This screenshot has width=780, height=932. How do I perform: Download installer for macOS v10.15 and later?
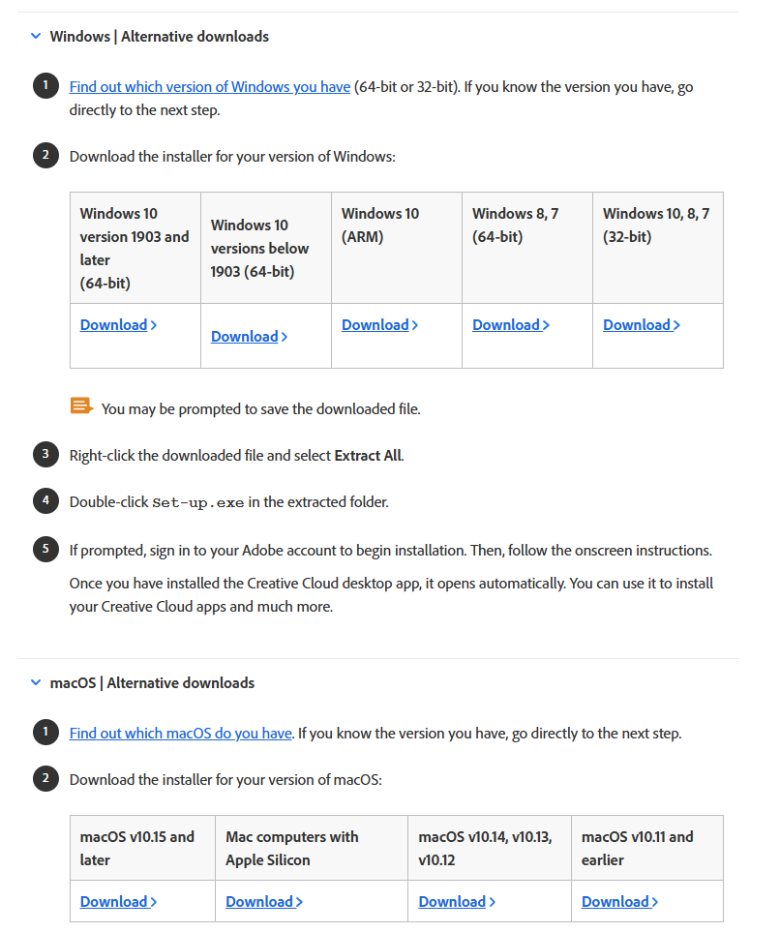(x=118, y=902)
